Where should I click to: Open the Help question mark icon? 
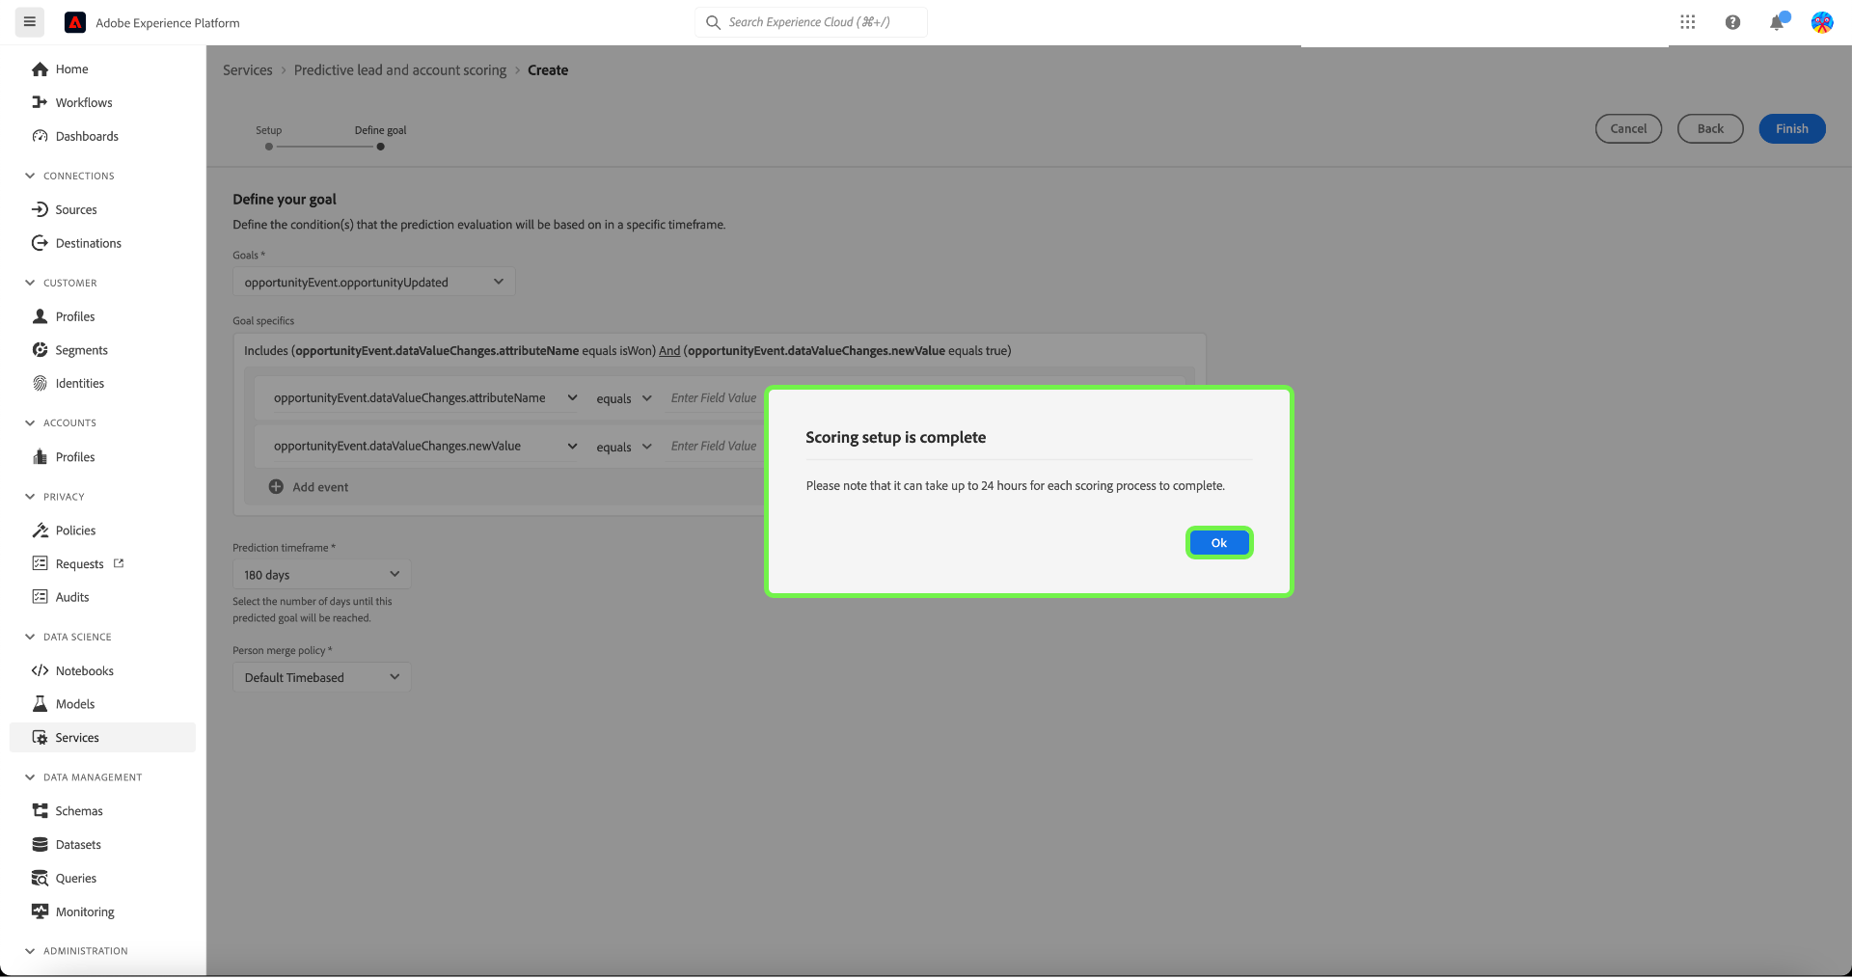[x=1732, y=22]
